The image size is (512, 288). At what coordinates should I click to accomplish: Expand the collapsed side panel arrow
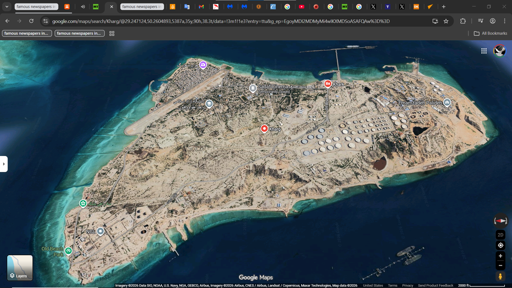pos(4,164)
